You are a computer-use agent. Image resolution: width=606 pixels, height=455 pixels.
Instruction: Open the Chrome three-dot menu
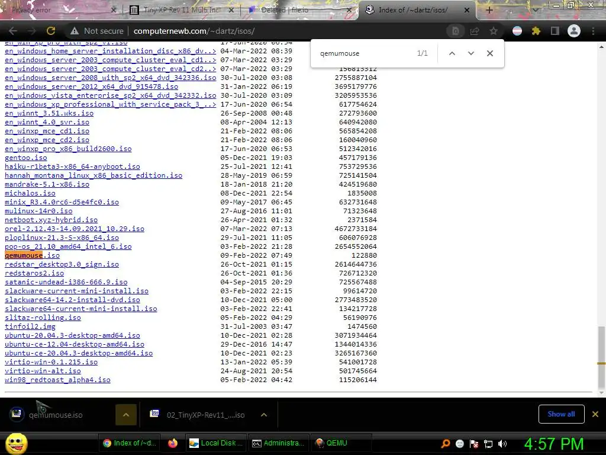(593, 31)
